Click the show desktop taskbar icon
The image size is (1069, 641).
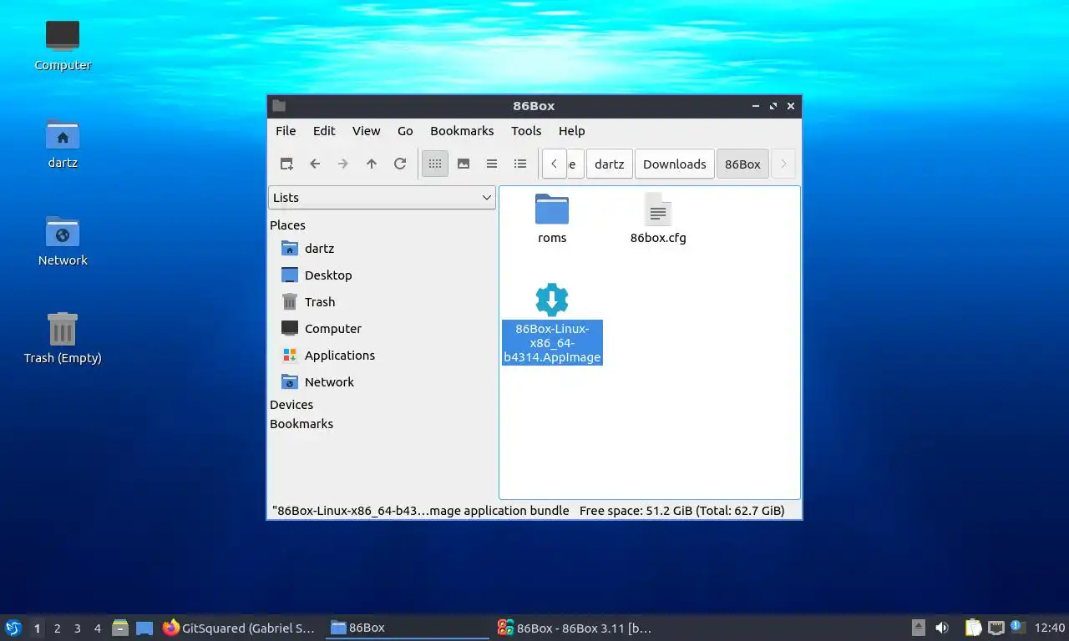click(144, 628)
